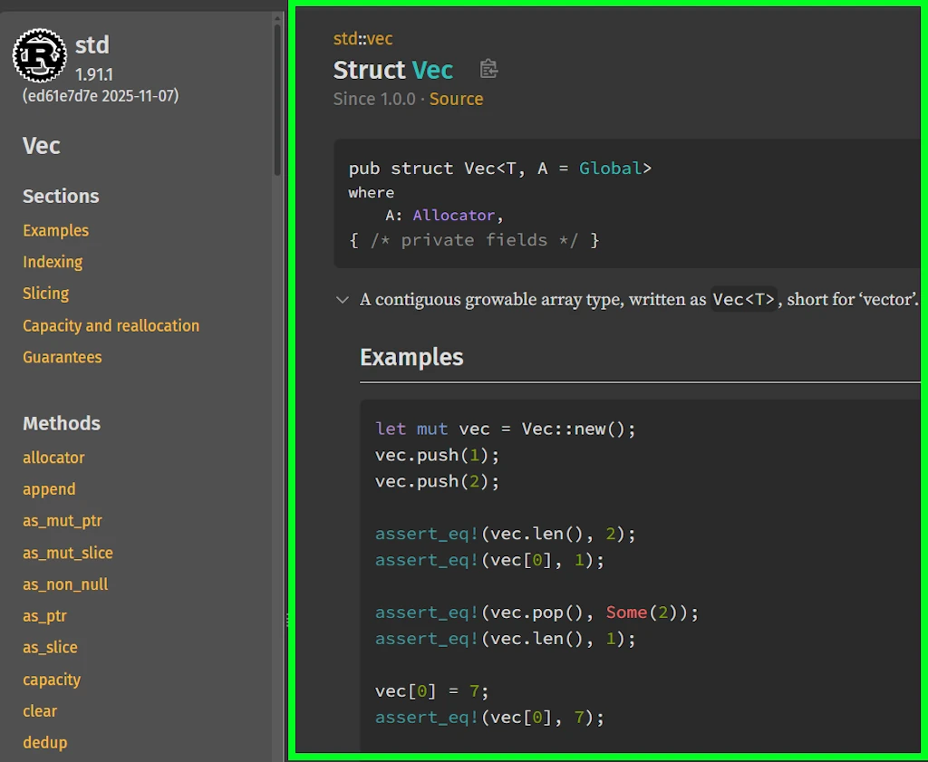
Task: Navigate to the Slicing section
Action: click(46, 294)
